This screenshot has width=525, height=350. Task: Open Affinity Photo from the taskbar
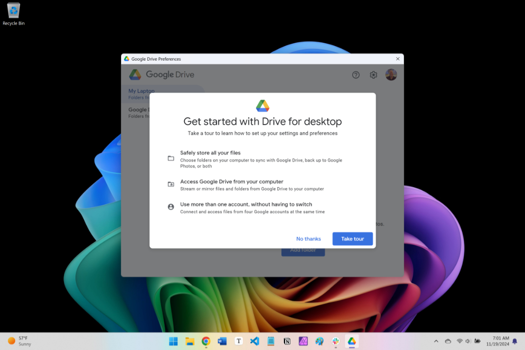pyautogui.click(x=303, y=341)
